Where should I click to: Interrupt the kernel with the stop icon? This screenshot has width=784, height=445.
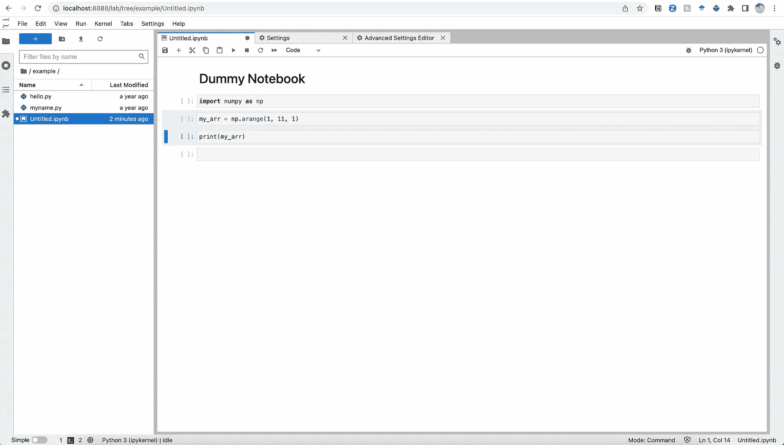(x=247, y=50)
